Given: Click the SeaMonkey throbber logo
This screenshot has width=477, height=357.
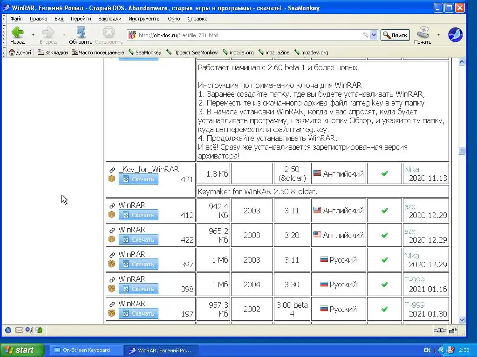Looking at the screenshot, I should [x=455, y=35].
